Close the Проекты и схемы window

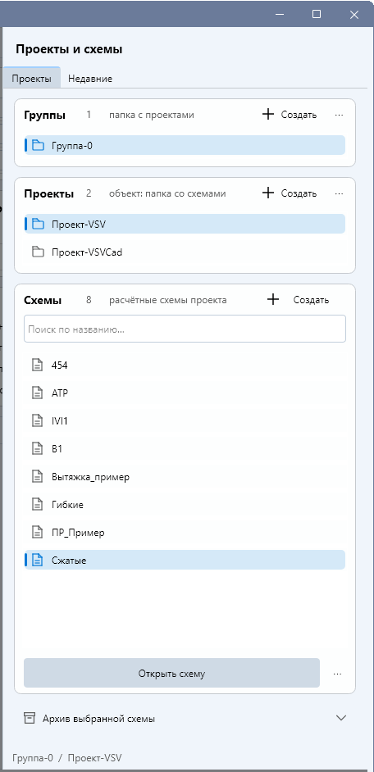click(x=353, y=14)
